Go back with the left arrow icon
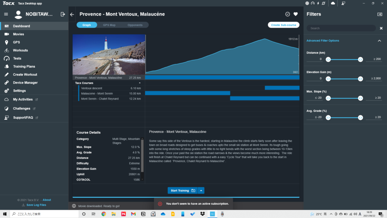This screenshot has width=387, height=218. 72,14
